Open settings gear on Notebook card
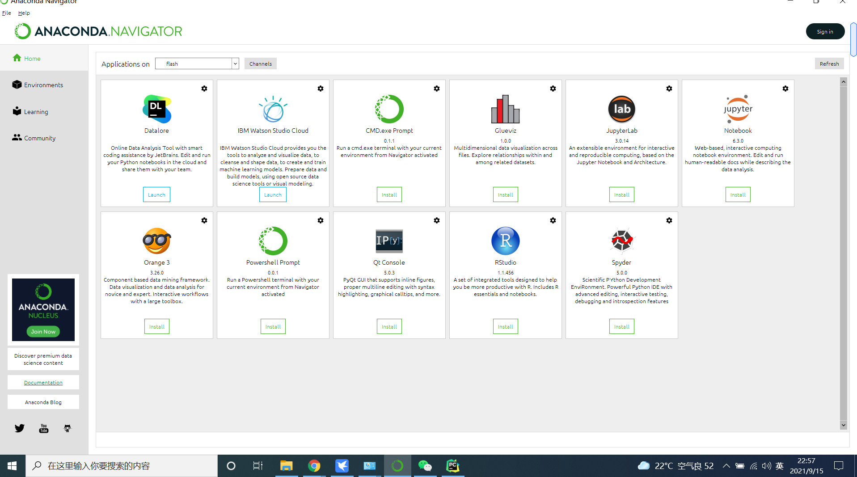Screen dimensions: 857x477 (x=785, y=89)
